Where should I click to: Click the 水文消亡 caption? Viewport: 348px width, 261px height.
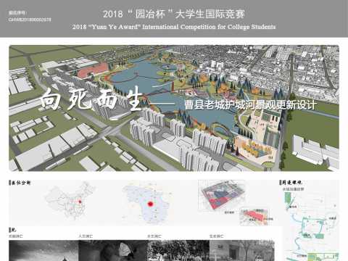(x=154, y=236)
